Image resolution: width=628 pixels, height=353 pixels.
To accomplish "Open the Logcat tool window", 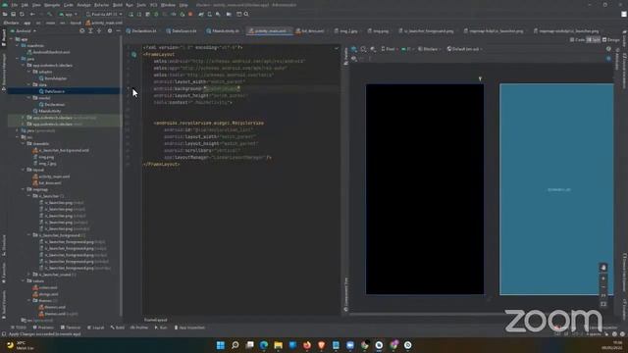I will pyautogui.click(x=96, y=328).
